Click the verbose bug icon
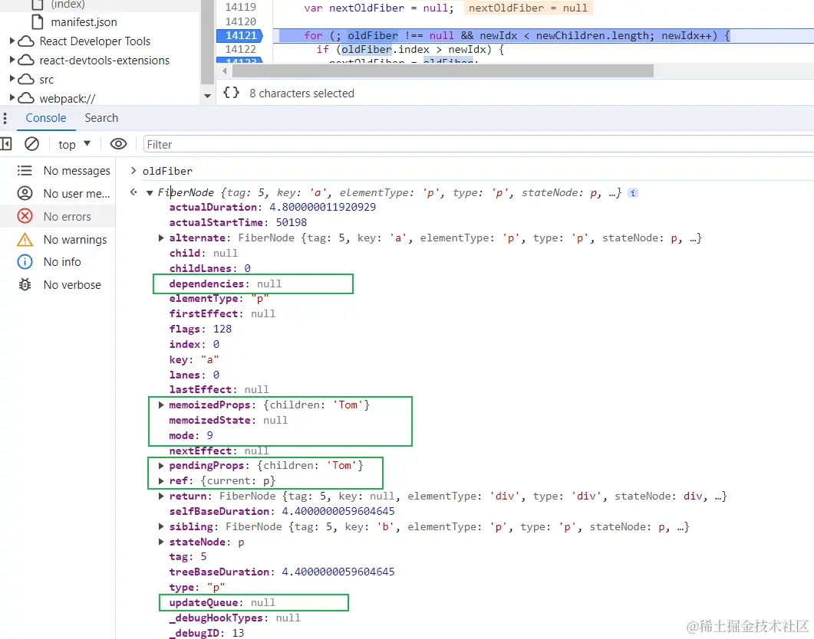The image size is (814, 639). coord(25,284)
